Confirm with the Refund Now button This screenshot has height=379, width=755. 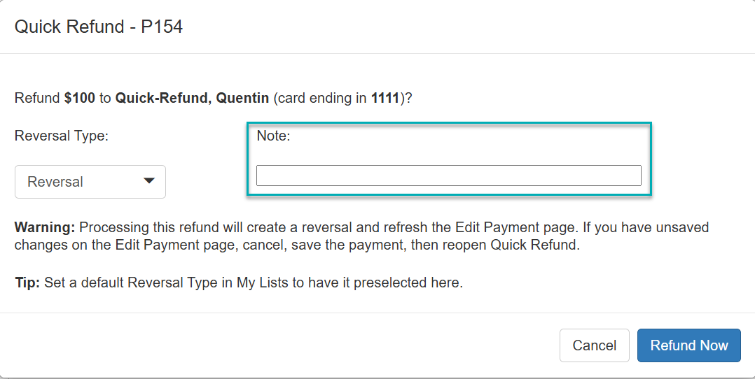pos(688,345)
